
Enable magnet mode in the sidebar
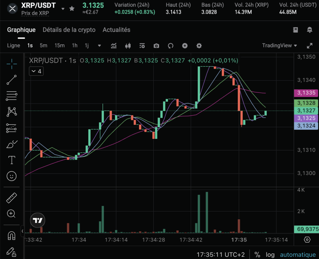point(12,236)
